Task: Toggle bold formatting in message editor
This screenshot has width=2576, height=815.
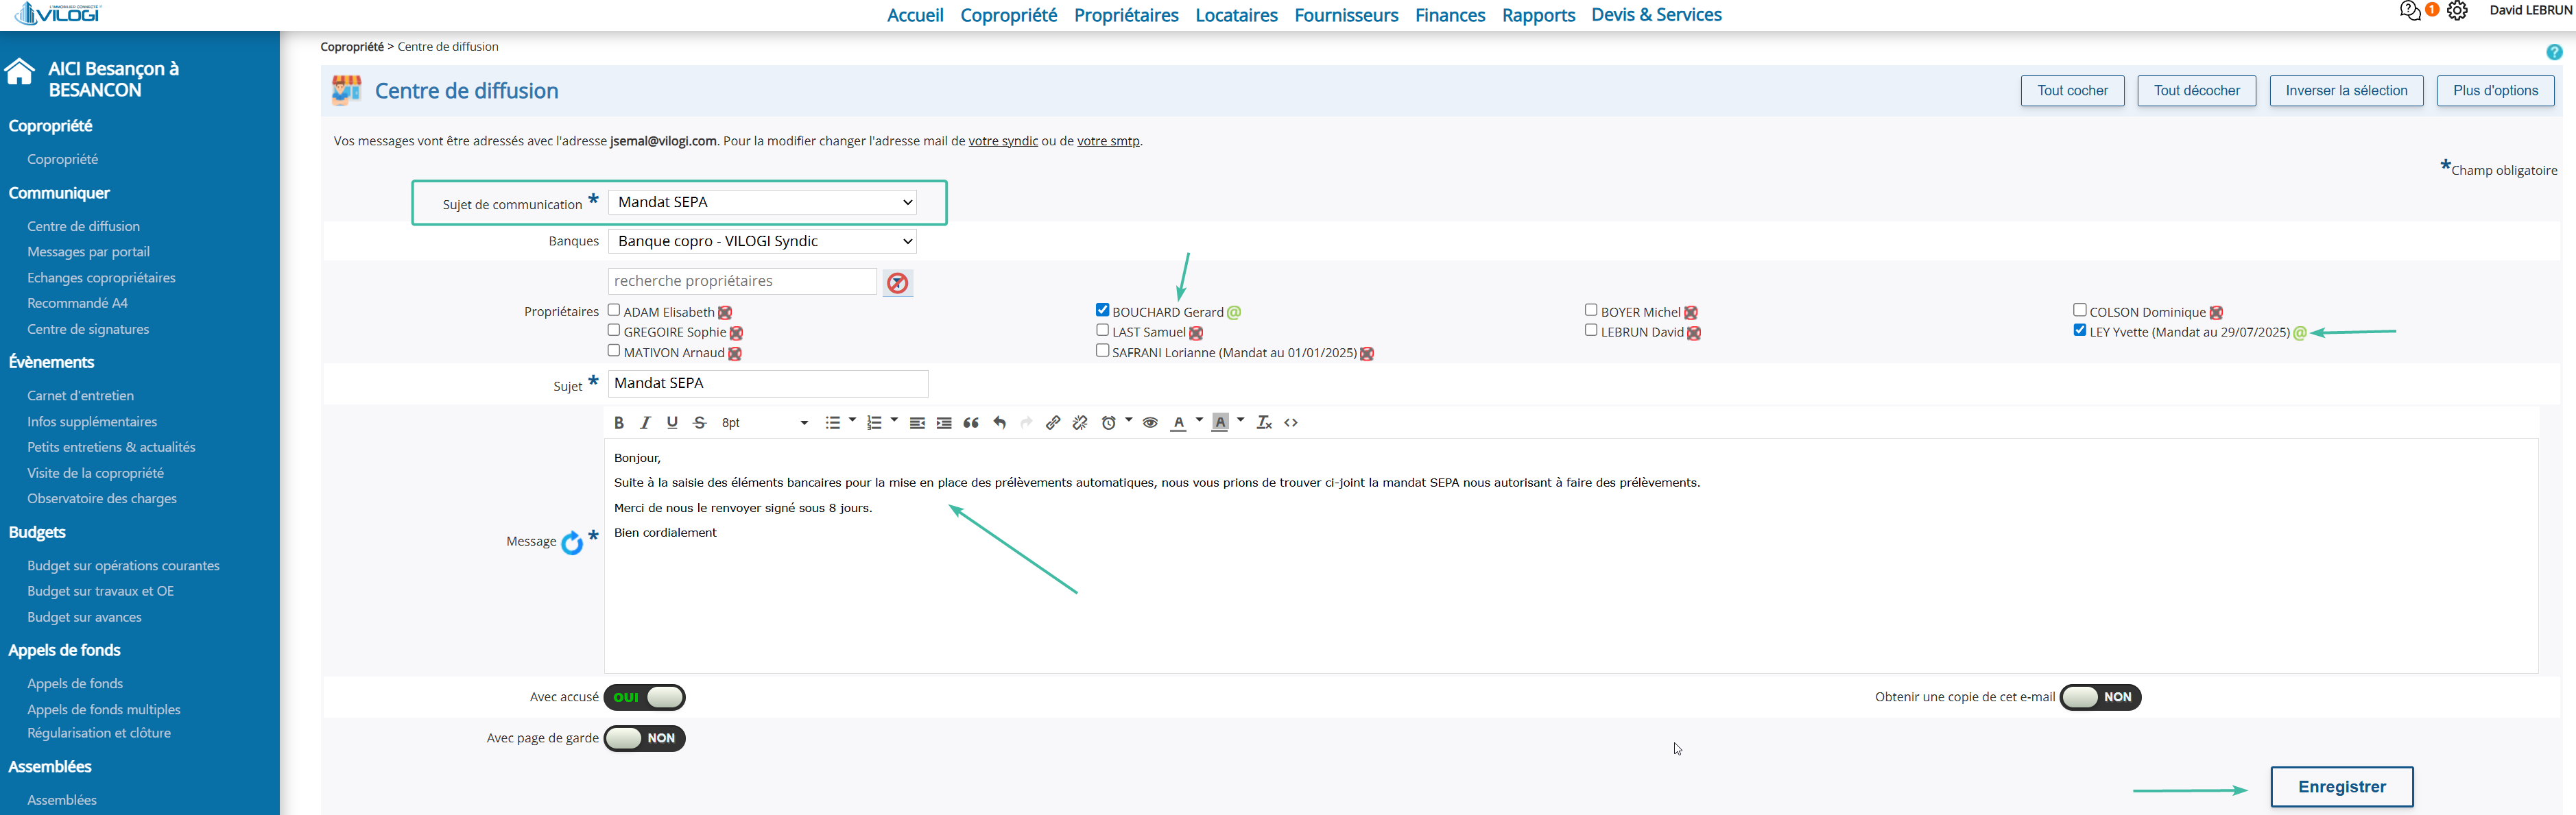Action: click(x=619, y=423)
